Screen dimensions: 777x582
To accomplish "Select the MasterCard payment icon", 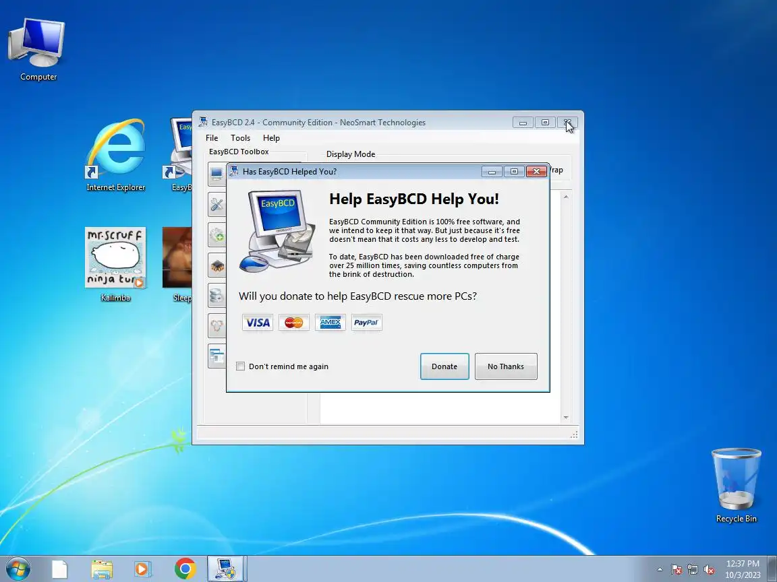I will 294,323.
